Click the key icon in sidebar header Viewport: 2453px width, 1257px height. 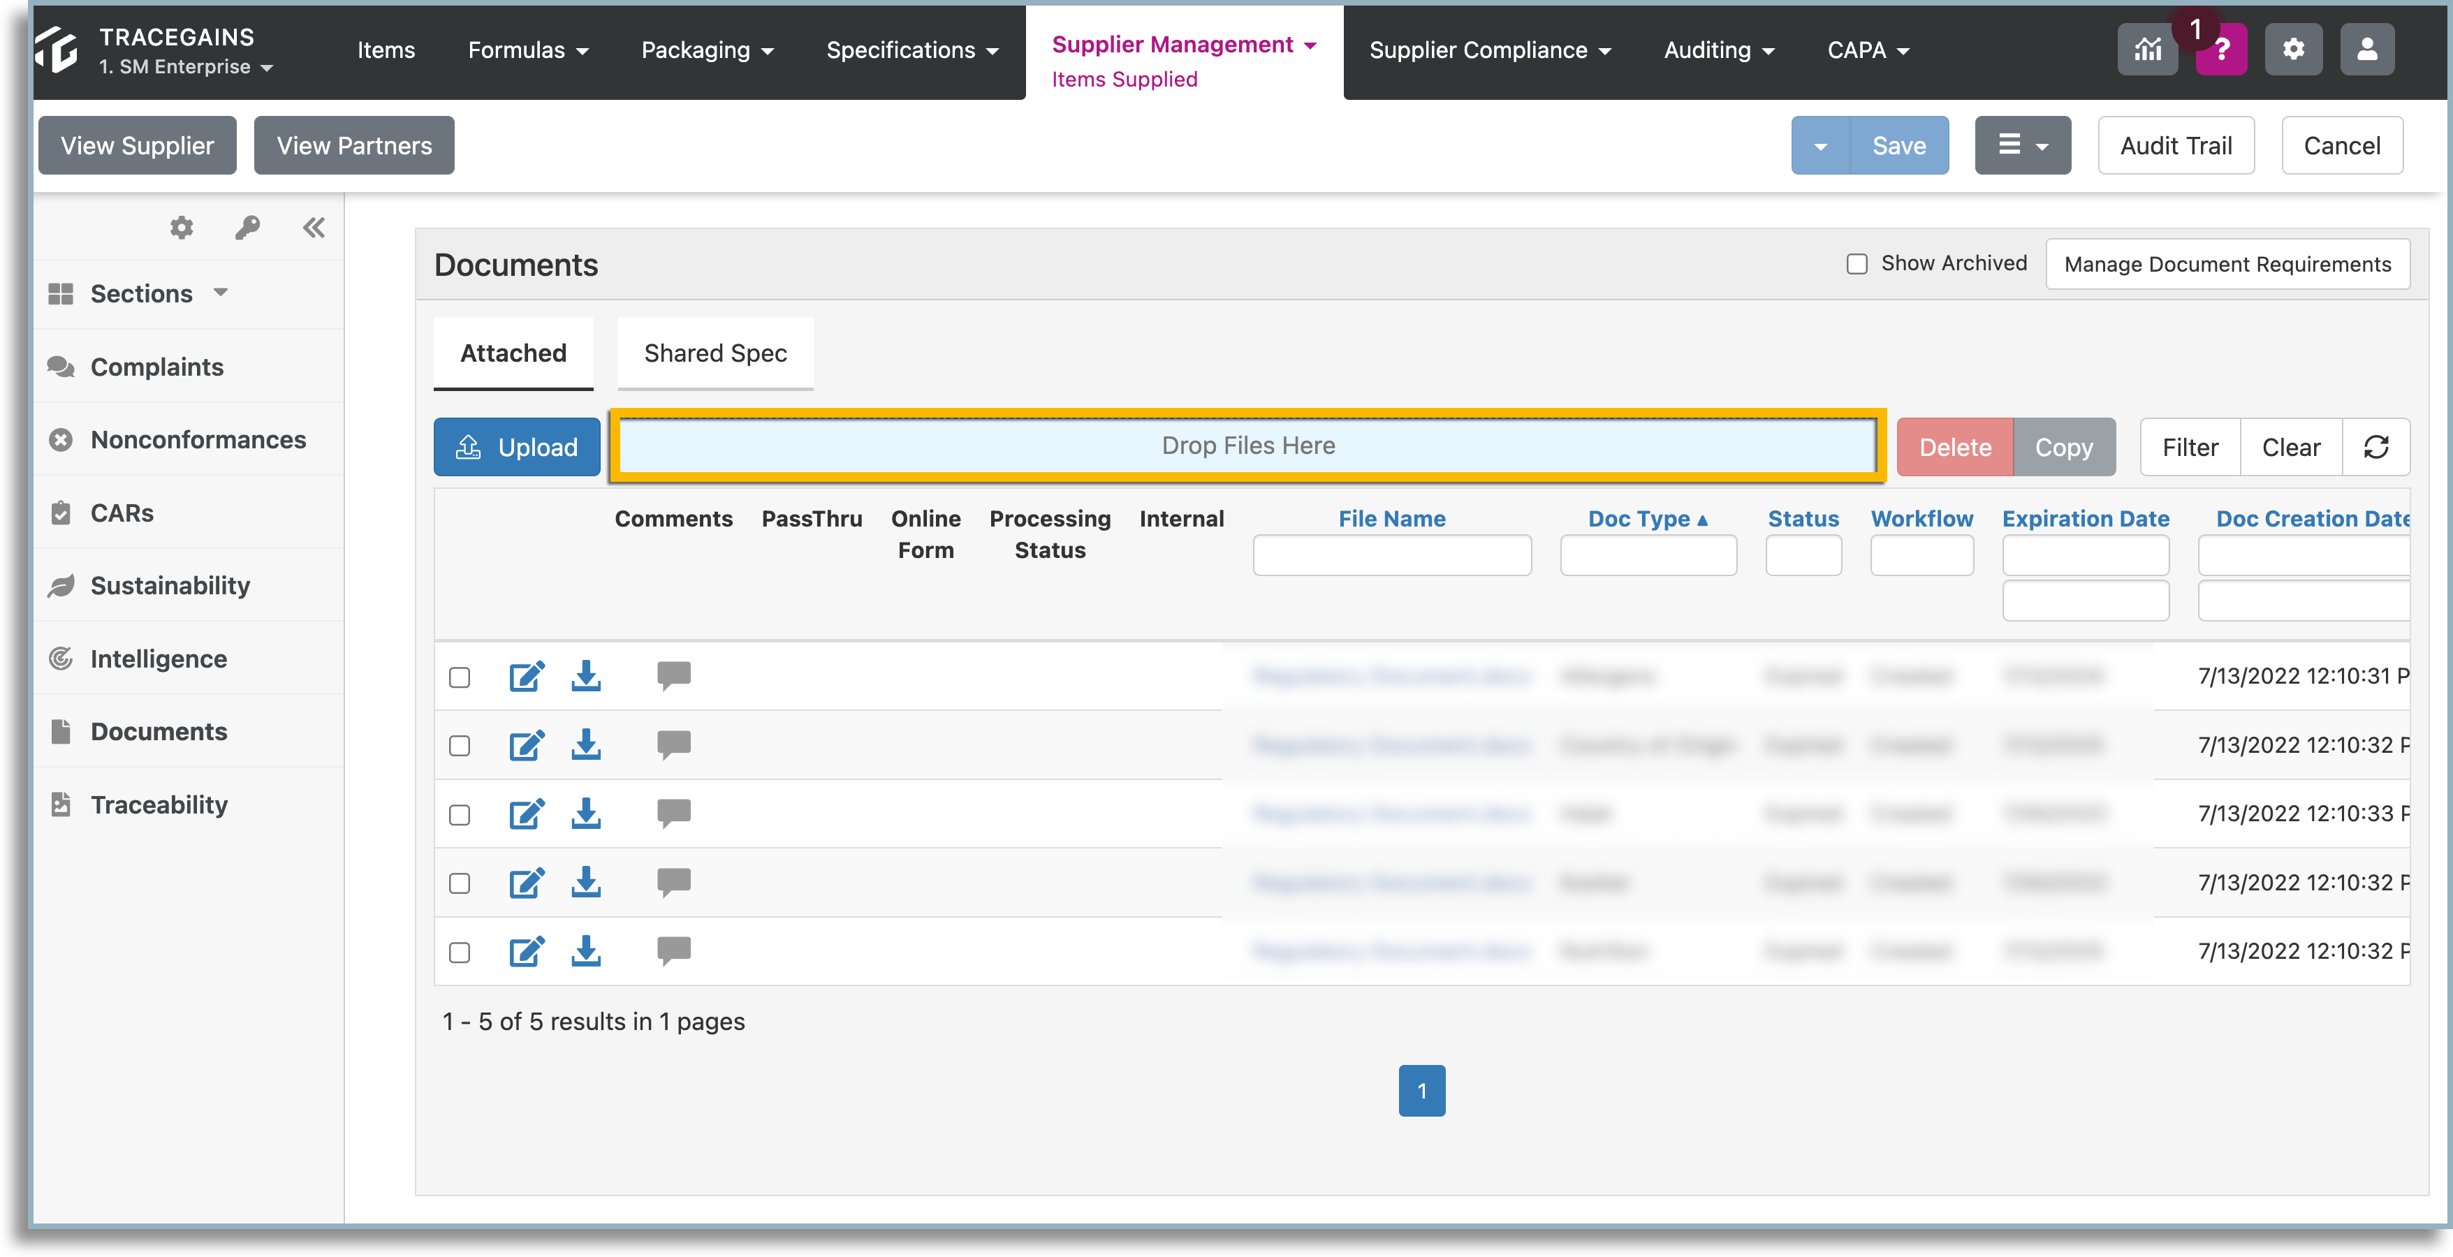point(247,228)
